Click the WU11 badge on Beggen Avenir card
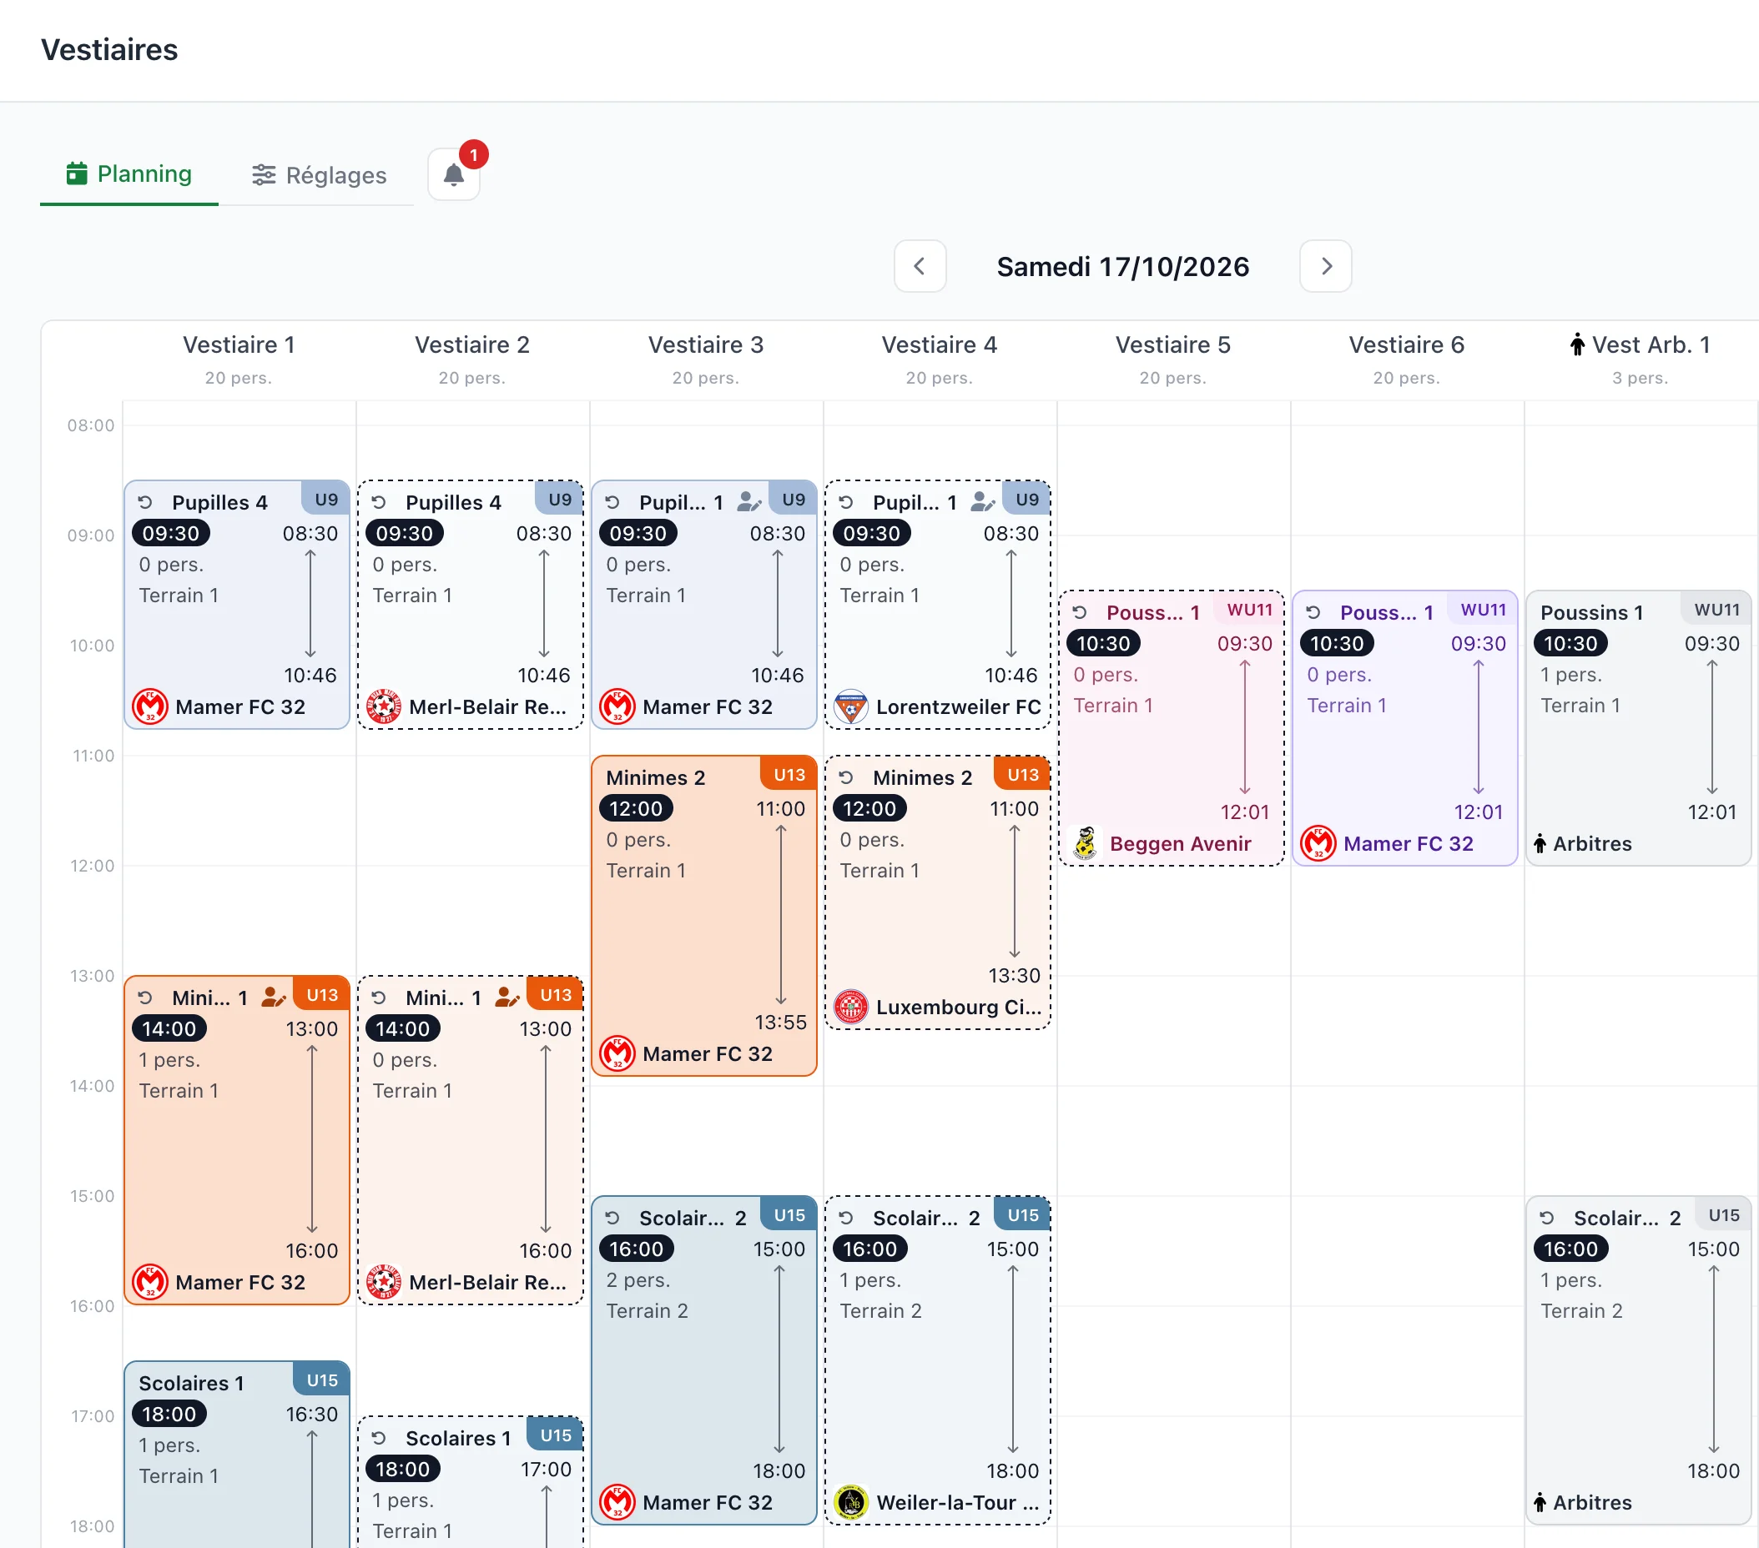1759x1548 pixels. [x=1249, y=609]
